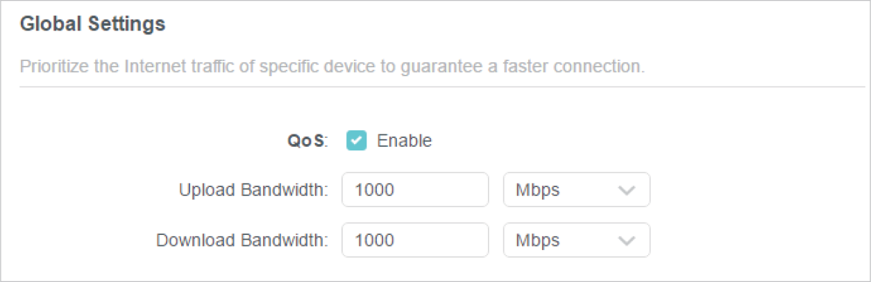871x282 pixels.
Task: Click the chevron arrow on the upload unit selector
Action: 626,191
